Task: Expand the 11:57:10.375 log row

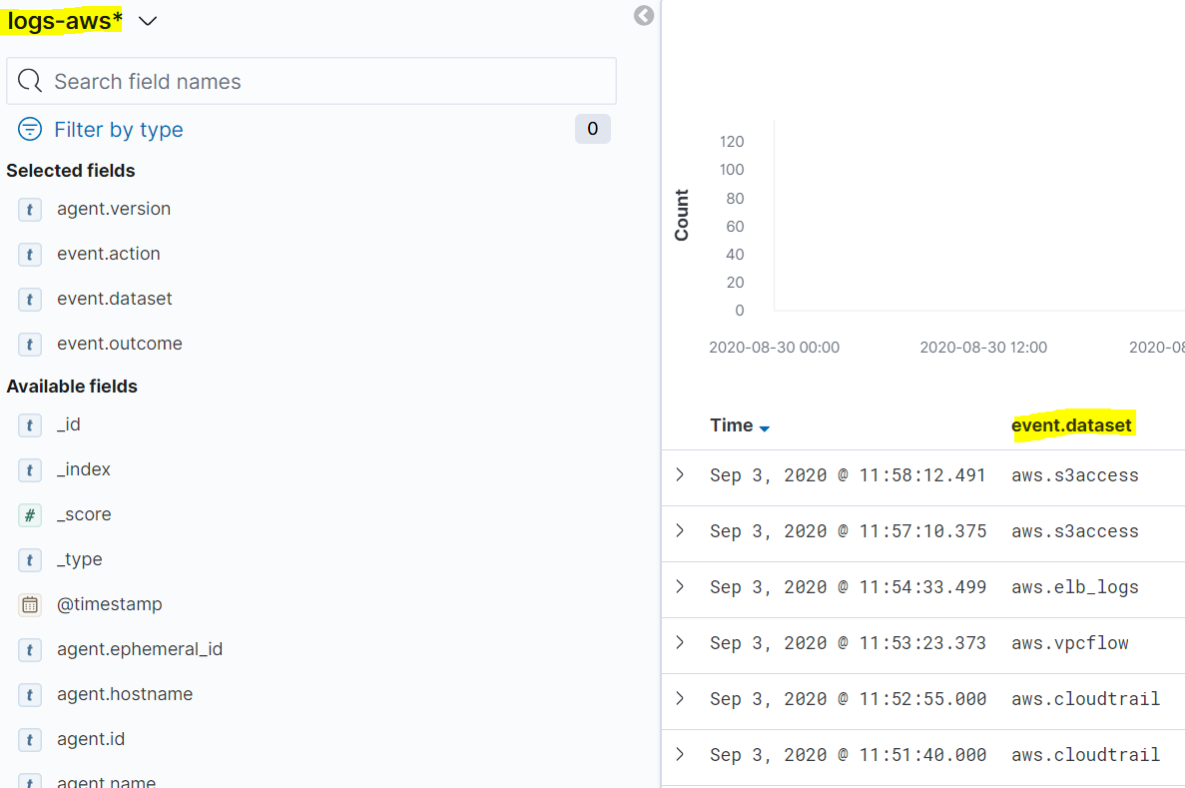Action: pos(680,530)
